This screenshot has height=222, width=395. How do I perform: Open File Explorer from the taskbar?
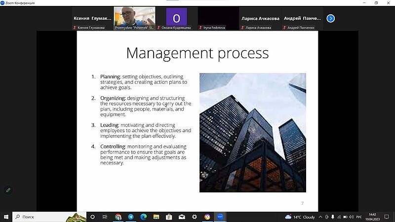[x=156, y=217]
